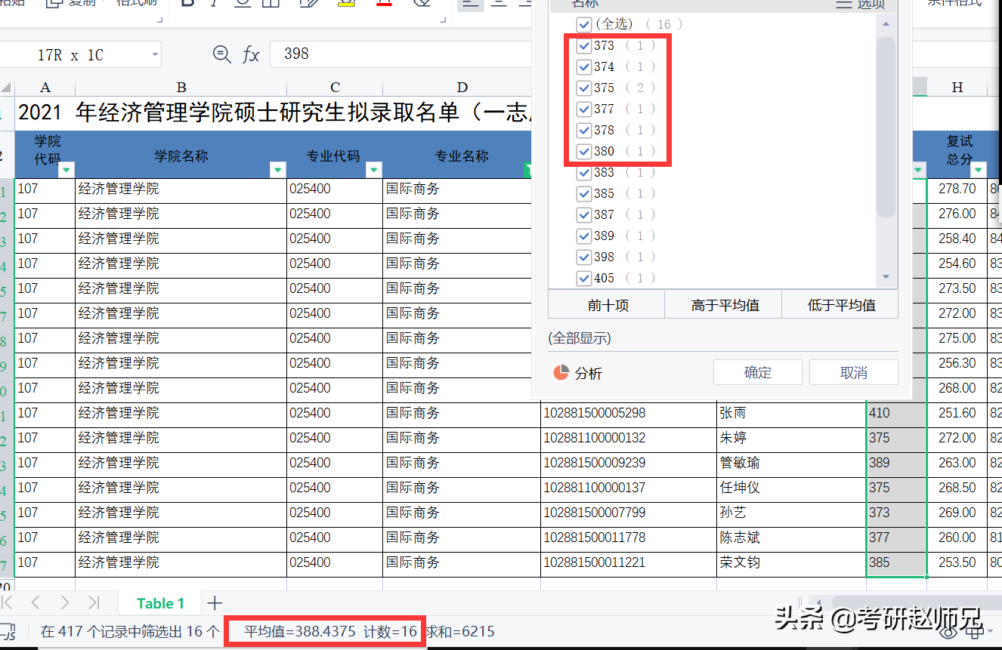Confirm the filter with 确定 button
Viewport: 1002px width, 650px height.
coord(757,371)
